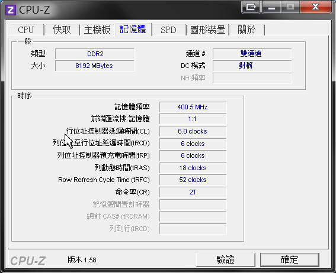Viewport: 336px width, 273px height.
Task: Select the 記憶體 (memory) tab
Action: 133,30
